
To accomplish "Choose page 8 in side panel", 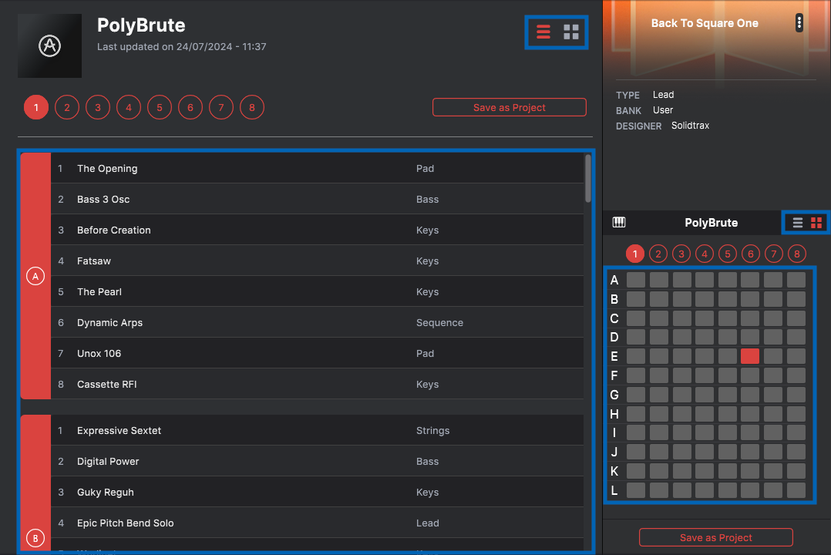I will [797, 254].
